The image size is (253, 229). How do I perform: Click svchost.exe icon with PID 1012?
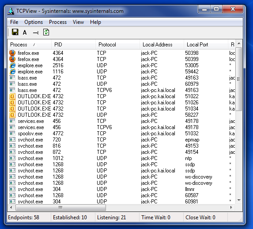(x=12, y=158)
